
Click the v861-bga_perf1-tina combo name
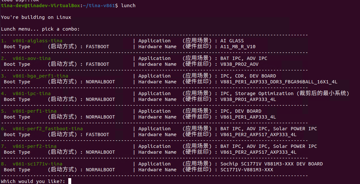[40, 76]
